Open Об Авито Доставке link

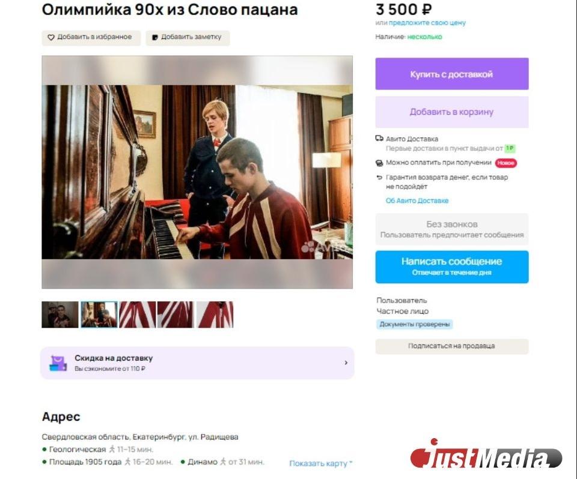(417, 200)
